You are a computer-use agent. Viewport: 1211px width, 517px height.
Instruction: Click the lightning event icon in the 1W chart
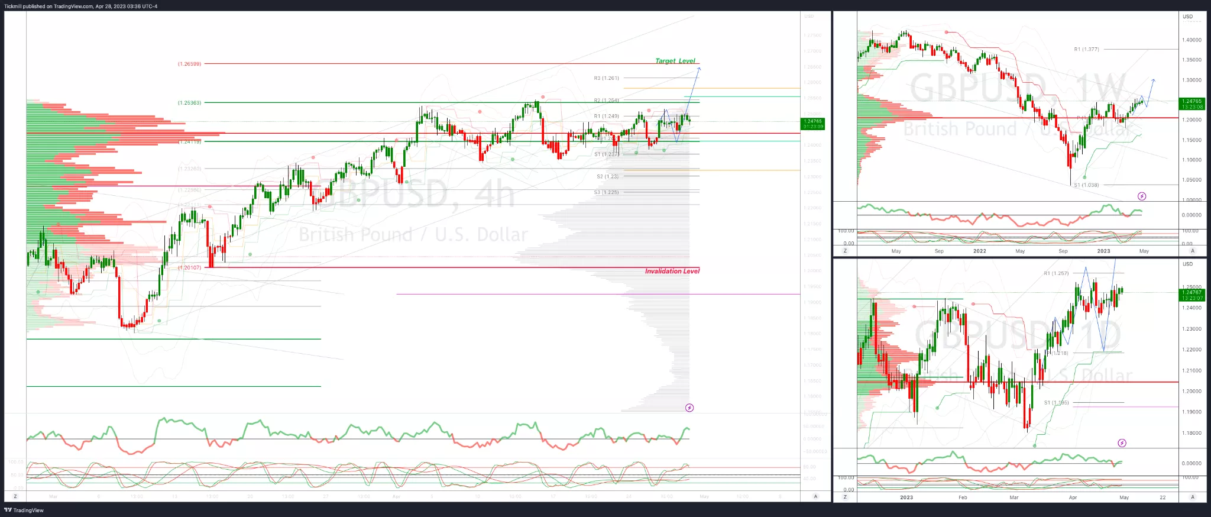[x=1142, y=196]
